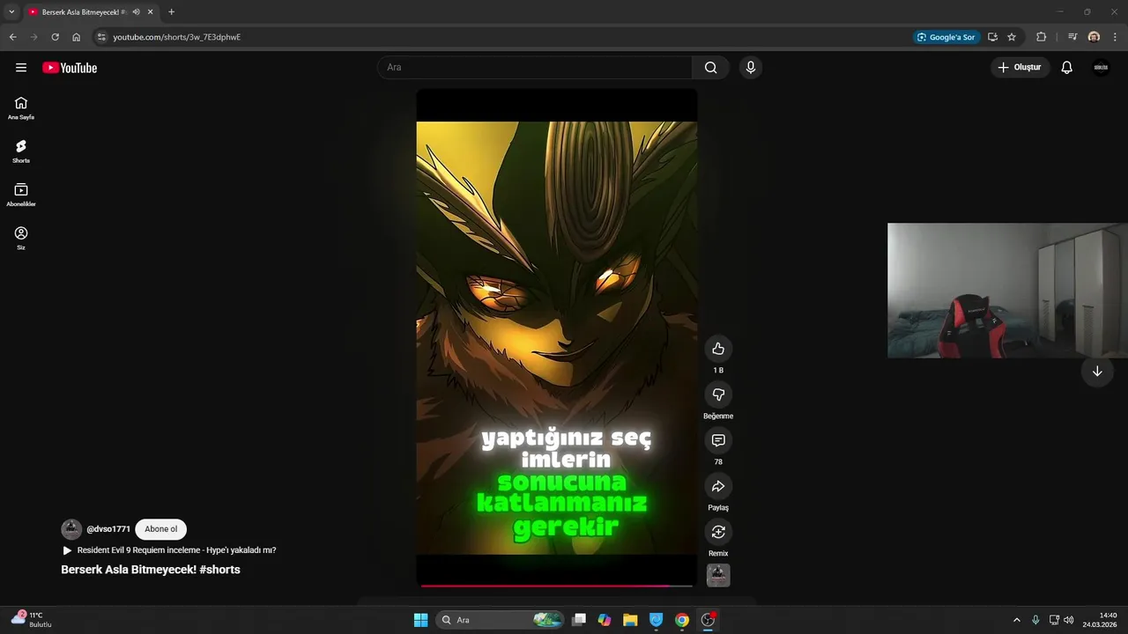This screenshot has height=634, width=1128.
Task: Click the address bar URL
Action: 176,37
